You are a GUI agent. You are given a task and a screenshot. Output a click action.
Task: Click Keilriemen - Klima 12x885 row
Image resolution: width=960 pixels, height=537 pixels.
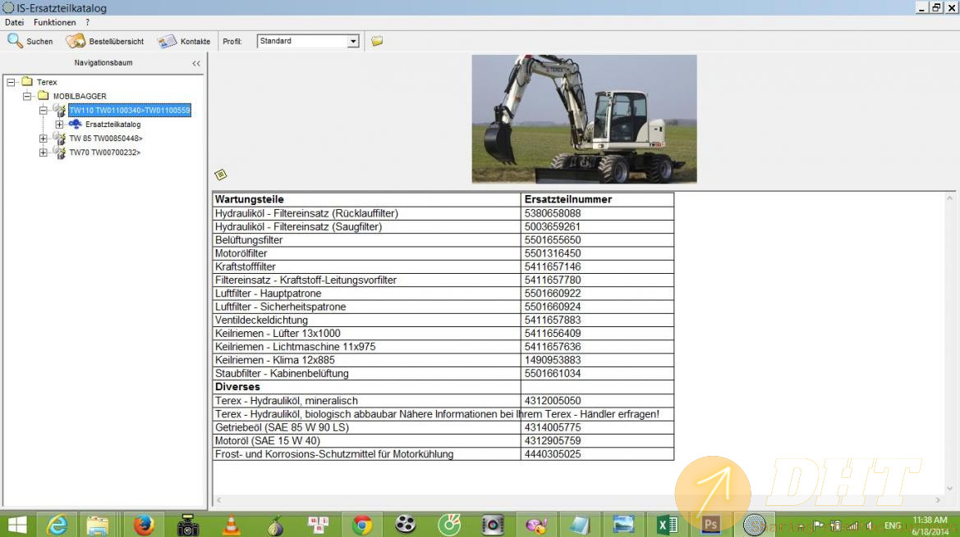pyautogui.click(x=443, y=360)
